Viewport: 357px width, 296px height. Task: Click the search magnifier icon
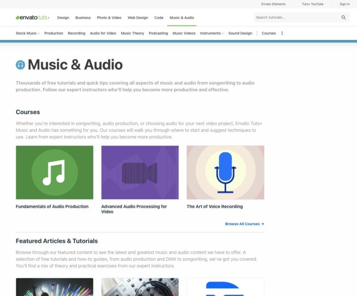coord(344,17)
